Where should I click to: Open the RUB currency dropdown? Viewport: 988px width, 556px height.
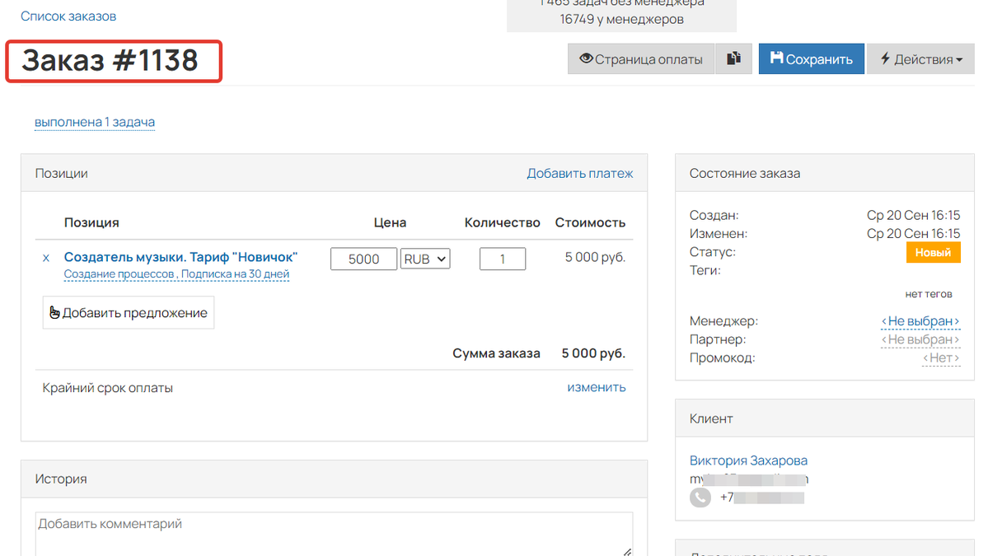(425, 259)
